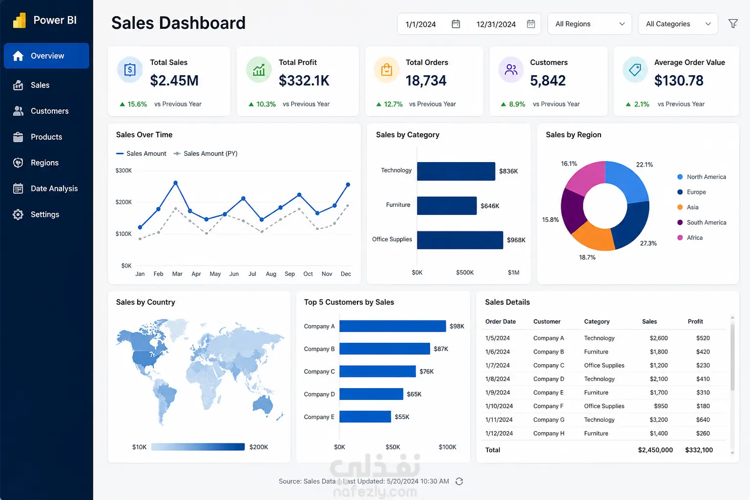Viewport: 750px width, 500px height.
Task: Click the Total Sales dollar icon
Action: [x=130, y=70]
